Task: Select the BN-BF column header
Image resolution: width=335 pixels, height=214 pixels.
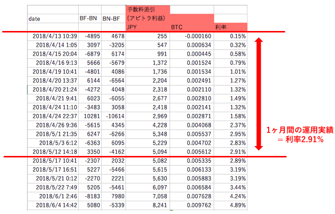Action: (114, 19)
